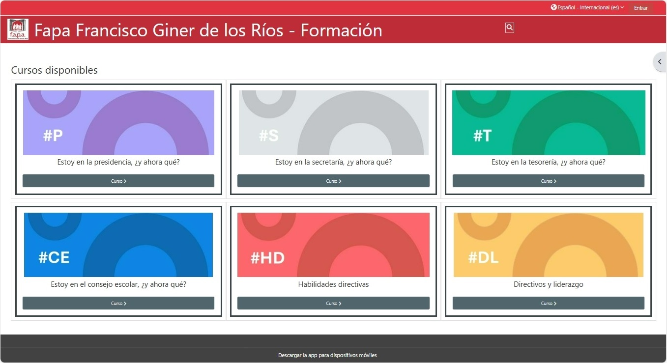
Task: Open the search magnifier icon in header
Action: [x=510, y=28]
